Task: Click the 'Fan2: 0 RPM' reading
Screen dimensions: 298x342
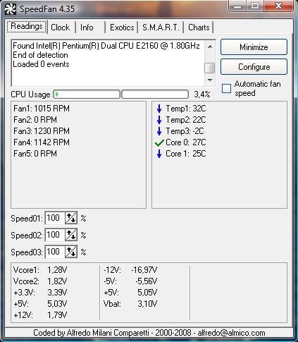Action: 35,120
